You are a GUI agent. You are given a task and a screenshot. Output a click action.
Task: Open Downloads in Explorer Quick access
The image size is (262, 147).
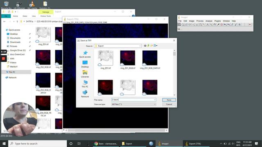click(x=15, y=42)
